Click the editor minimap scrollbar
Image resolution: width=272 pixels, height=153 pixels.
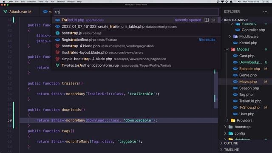(215, 88)
